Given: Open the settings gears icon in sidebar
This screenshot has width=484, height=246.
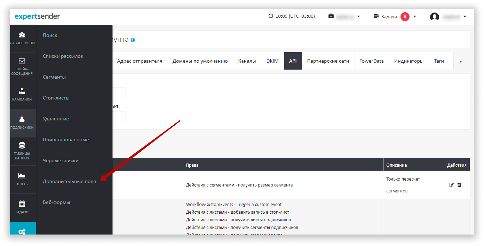Looking at the screenshot, I should click(x=22, y=231).
